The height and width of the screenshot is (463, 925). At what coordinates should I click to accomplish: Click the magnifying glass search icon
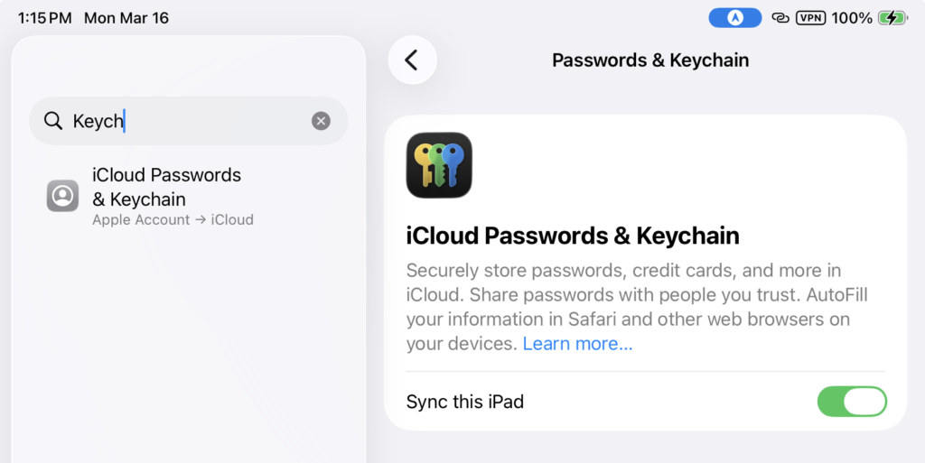(53, 121)
